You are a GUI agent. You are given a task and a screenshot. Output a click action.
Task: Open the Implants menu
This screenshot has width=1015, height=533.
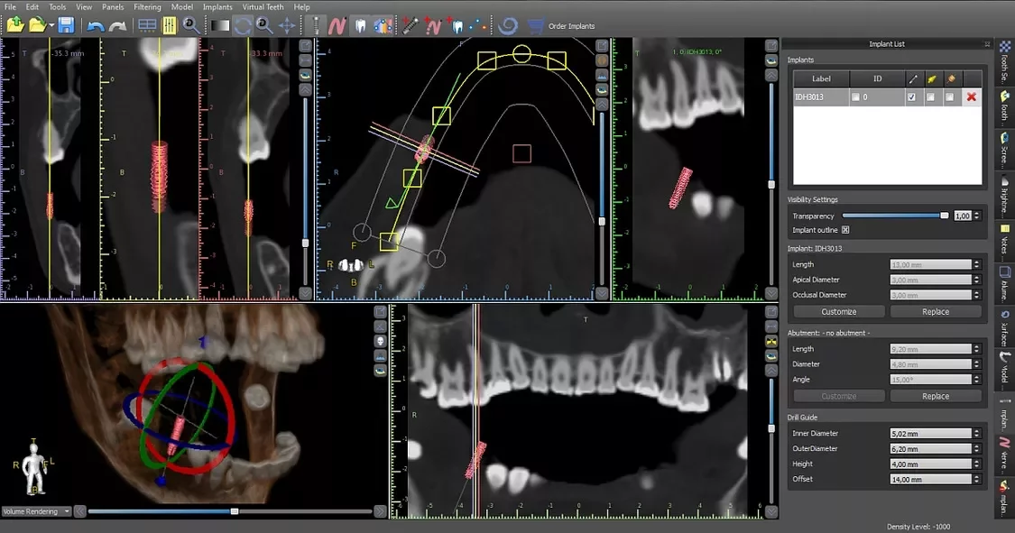217,7
